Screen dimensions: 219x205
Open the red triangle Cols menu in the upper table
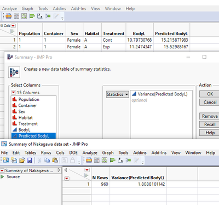pyautogui.click(x=13, y=26)
